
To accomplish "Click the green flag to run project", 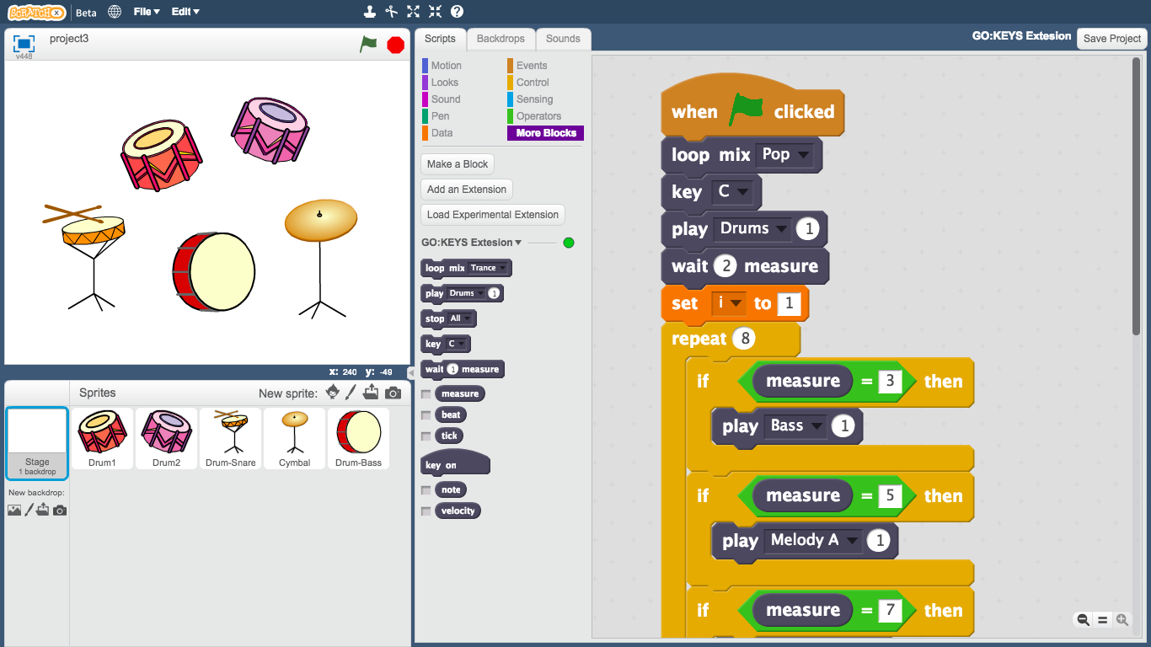I will point(368,45).
